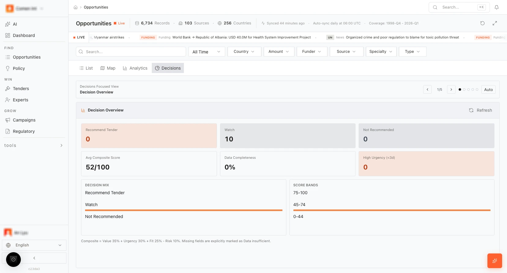Click the 'Synced 44 minutes ago' status
Image resolution: width=507 pixels, height=273 pixels.
[x=283, y=23]
